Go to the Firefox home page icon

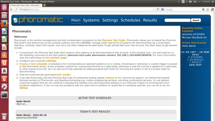(212, 10)
